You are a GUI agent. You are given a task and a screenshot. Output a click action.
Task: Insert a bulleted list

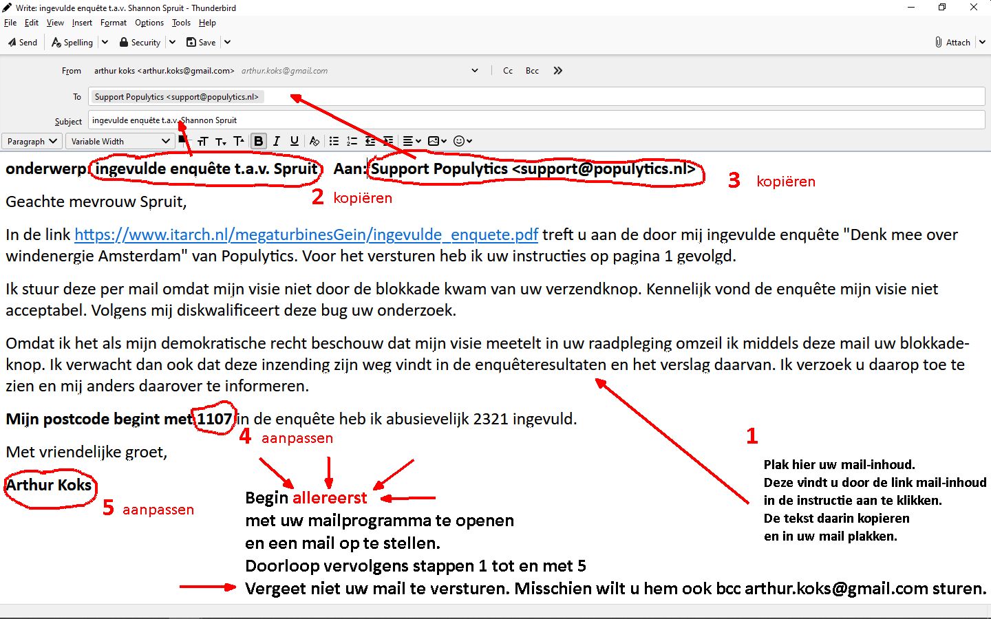(x=334, y=141)
